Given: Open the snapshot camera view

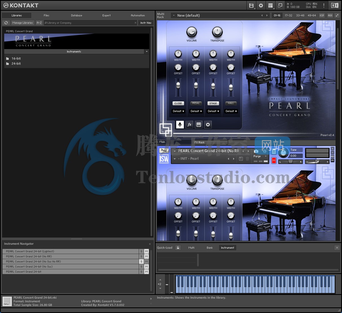Looking at the screenshot, I should tap(256, 151).
